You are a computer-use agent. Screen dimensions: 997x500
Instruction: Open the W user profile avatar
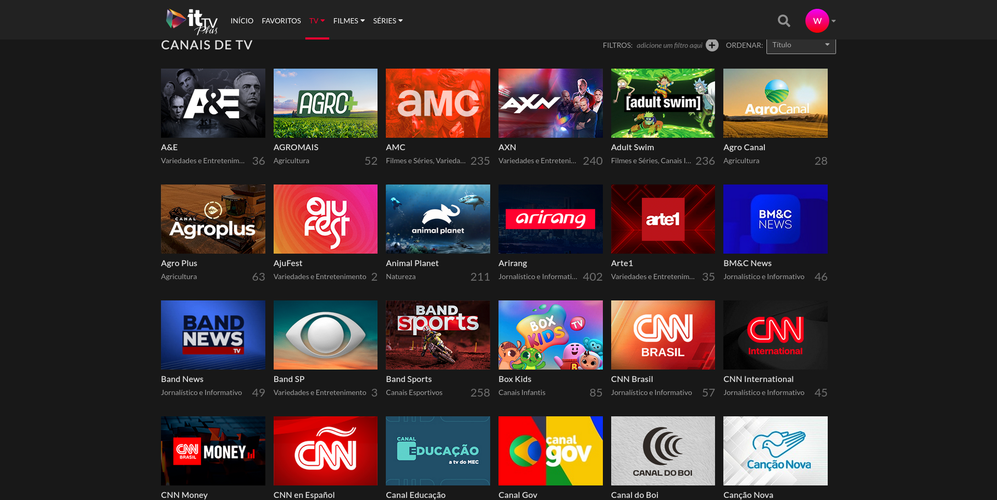pos(817,21)
